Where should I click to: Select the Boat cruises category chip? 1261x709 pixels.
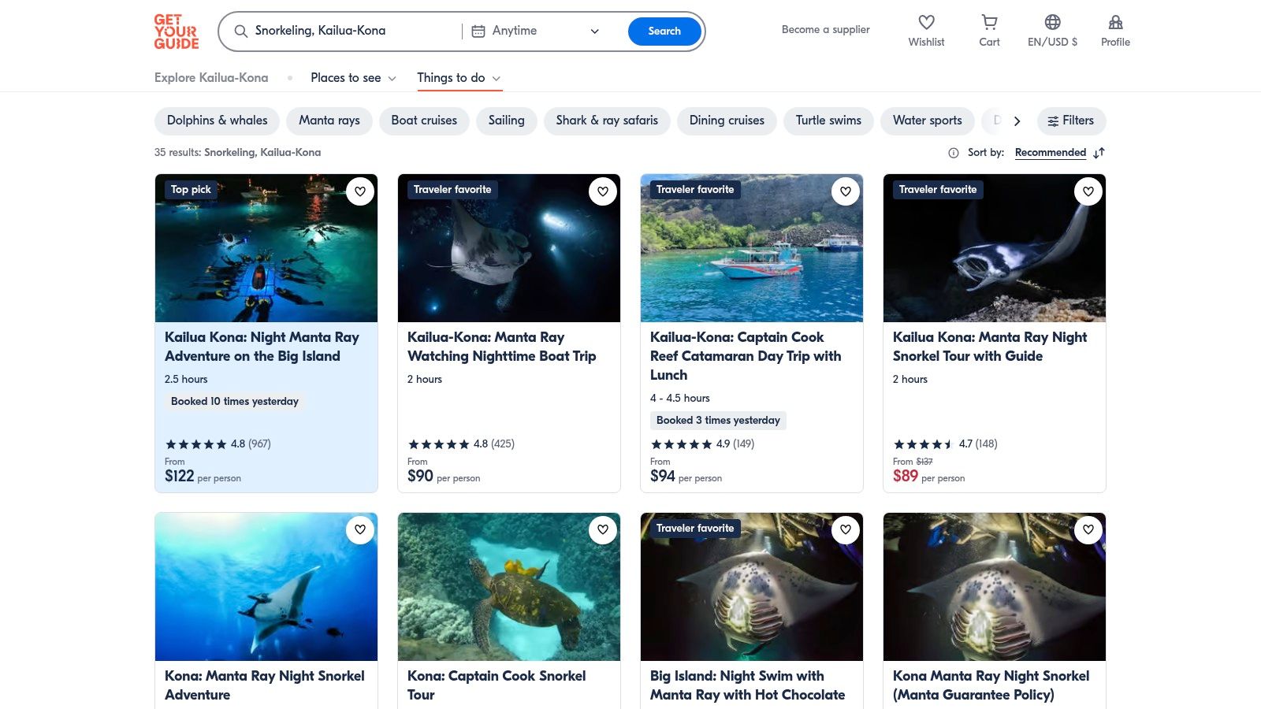424,121
